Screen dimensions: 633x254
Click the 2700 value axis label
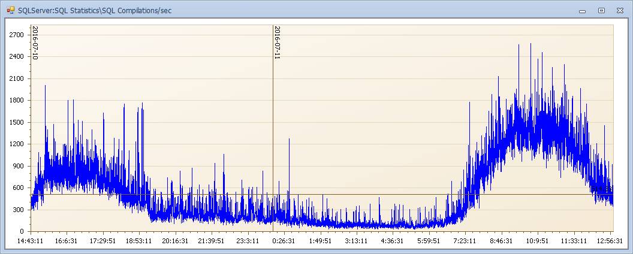pyautogui.click(x=18, y=35)
